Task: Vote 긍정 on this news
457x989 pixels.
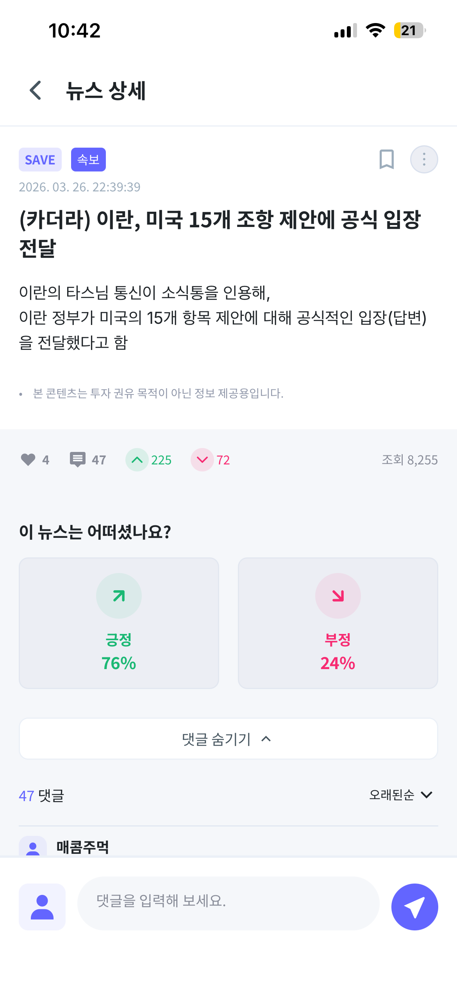Action: (119, 623)
